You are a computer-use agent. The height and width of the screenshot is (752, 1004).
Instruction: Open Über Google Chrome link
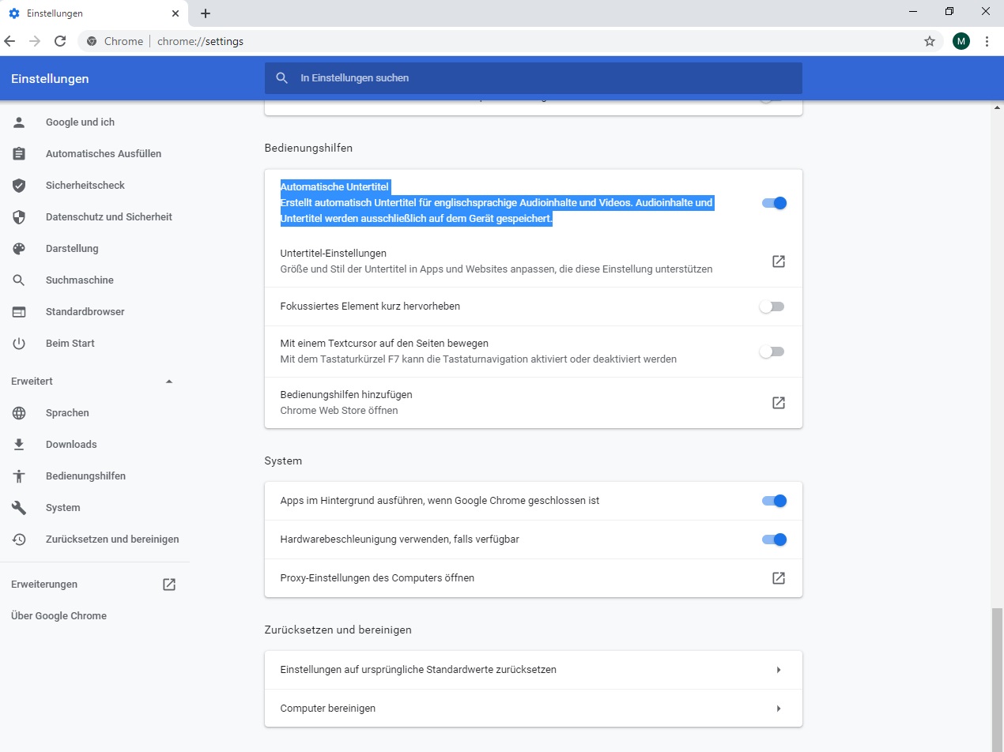point(59,616)
